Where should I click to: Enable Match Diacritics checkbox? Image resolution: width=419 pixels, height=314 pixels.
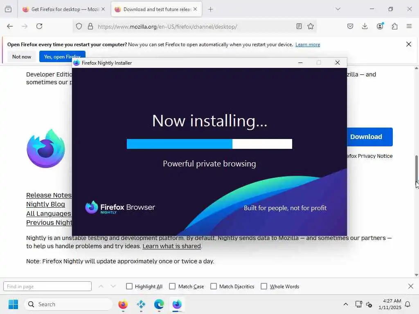tap(214, 286)
